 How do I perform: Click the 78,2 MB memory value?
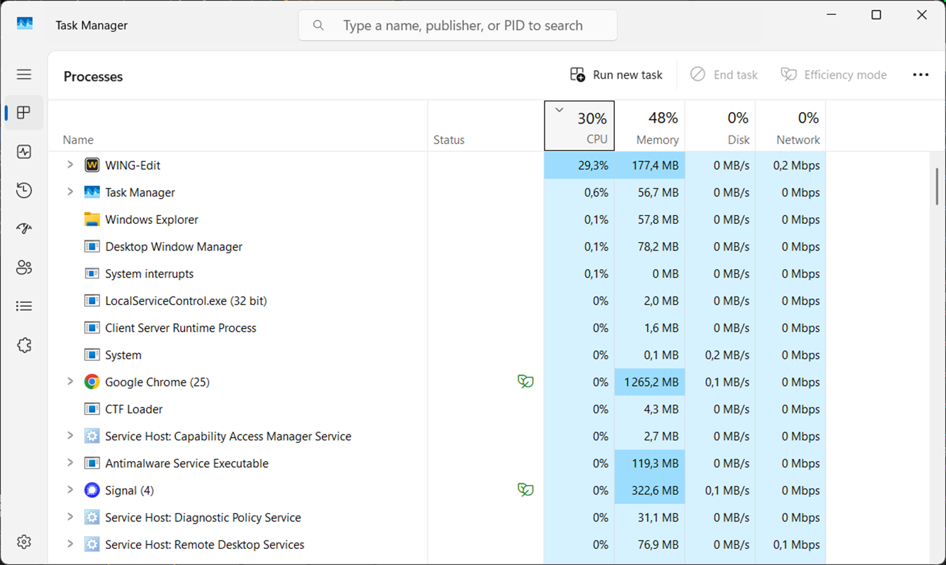658,246
